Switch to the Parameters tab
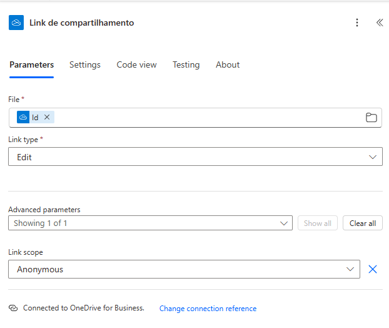The height and width of the screenshot is (328, 389). pyautogui.click(x=31, y=64)
